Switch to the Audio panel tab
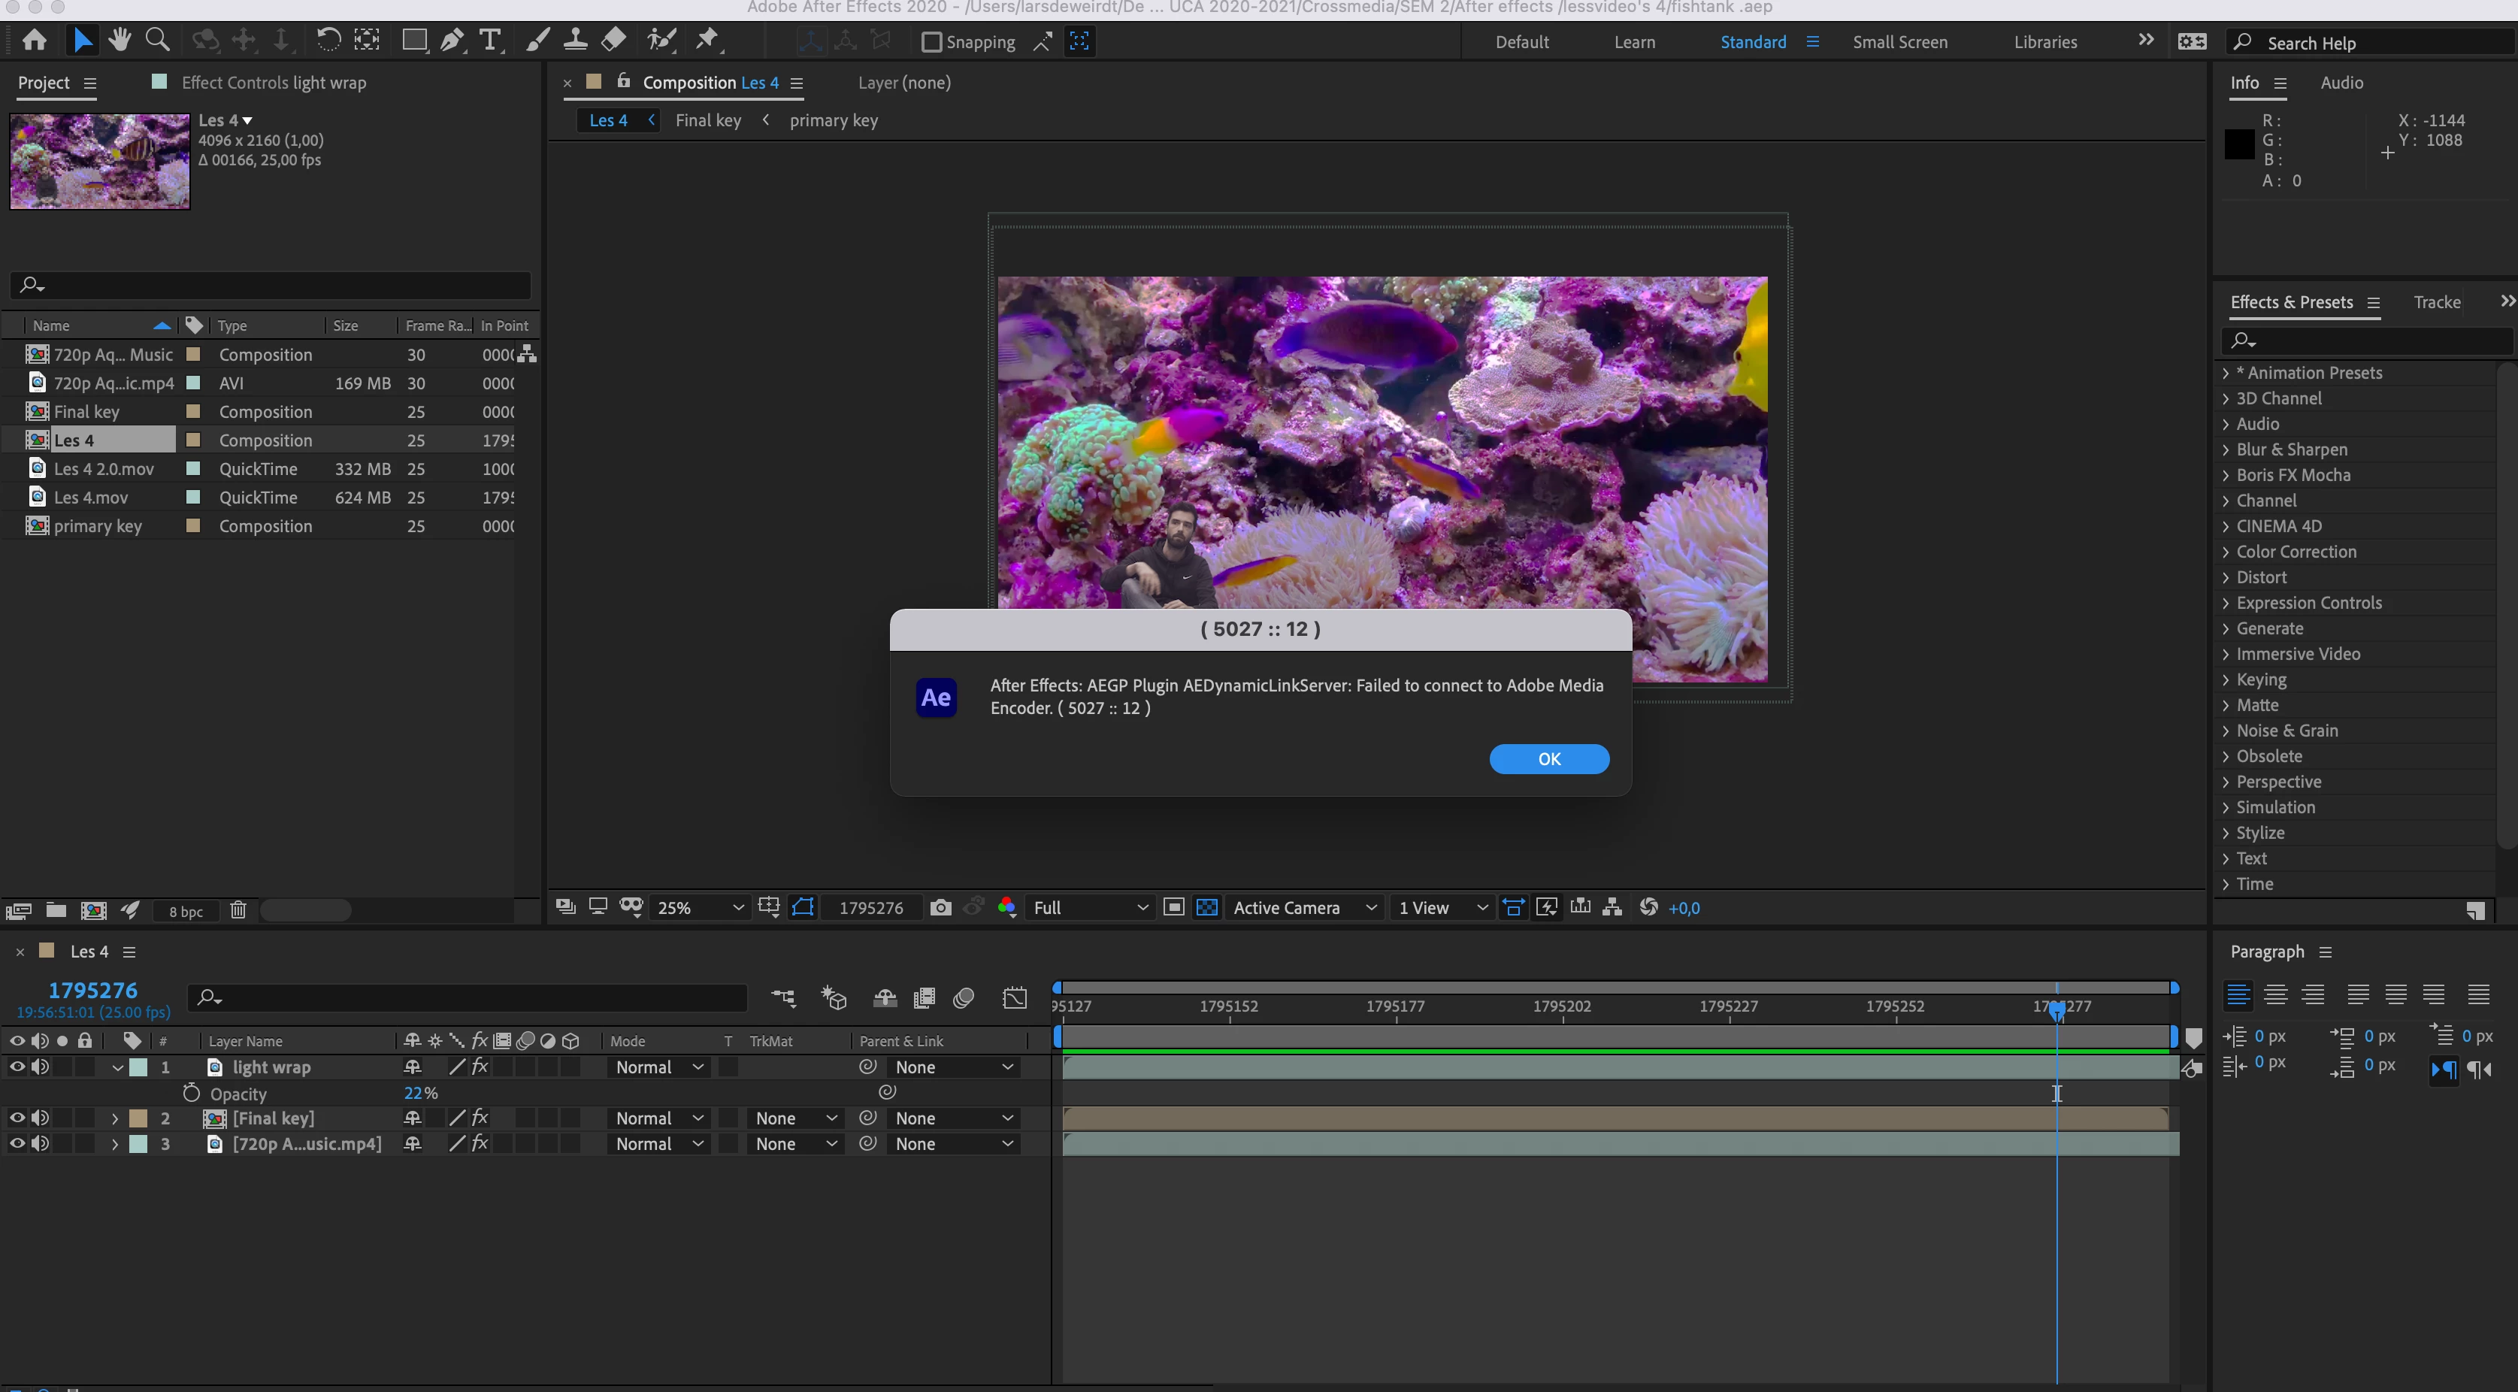The image size is (2518, 1392). (2341, 83)
